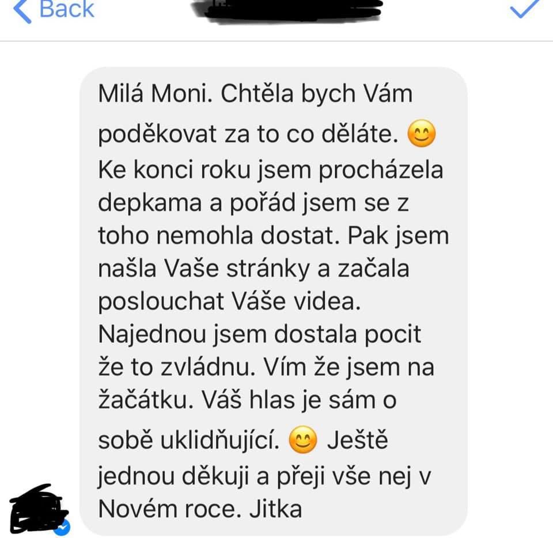Tap the "Back" text label

point(67,9)
